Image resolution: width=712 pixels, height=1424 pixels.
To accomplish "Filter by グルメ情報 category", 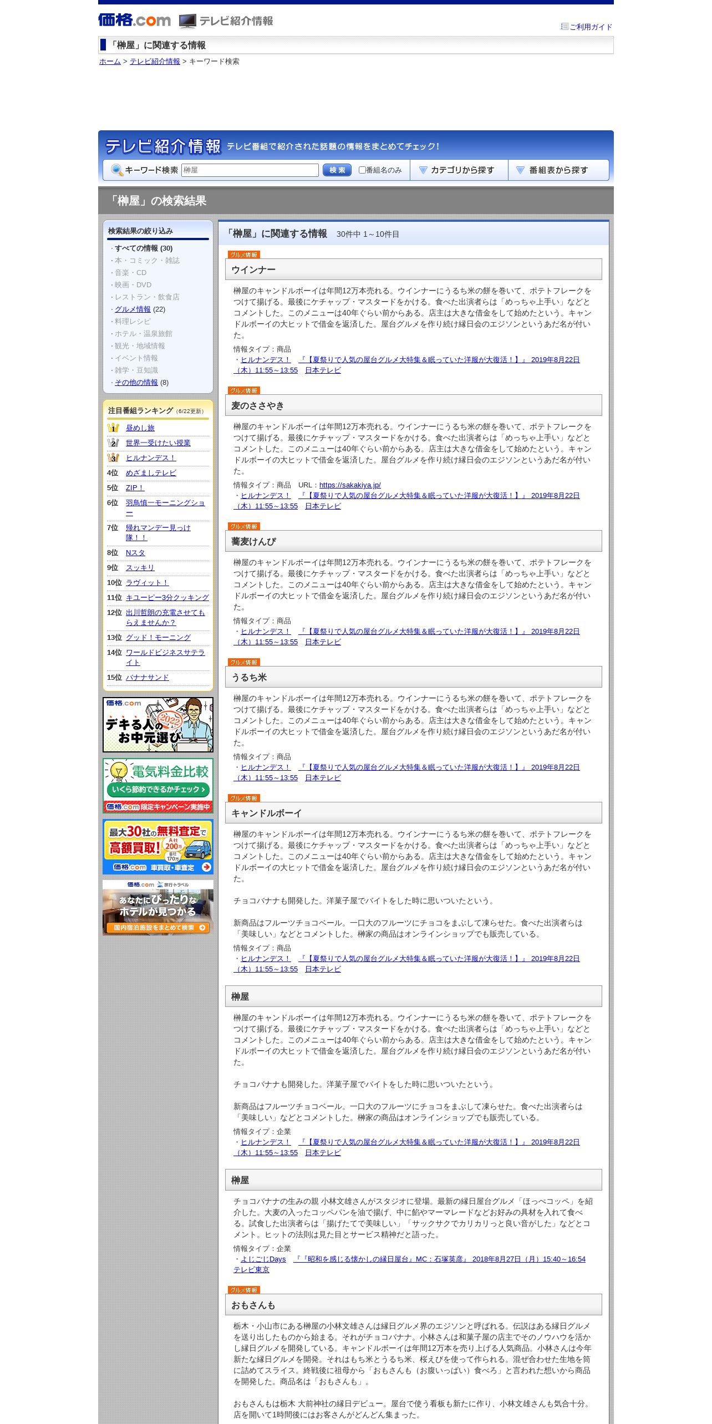I will (133, 309).
